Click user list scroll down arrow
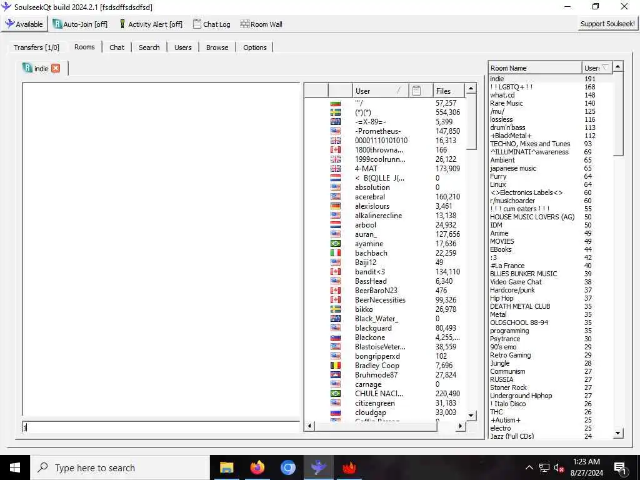The width and height of the screenshot is (640, 480). click(471, 416)
